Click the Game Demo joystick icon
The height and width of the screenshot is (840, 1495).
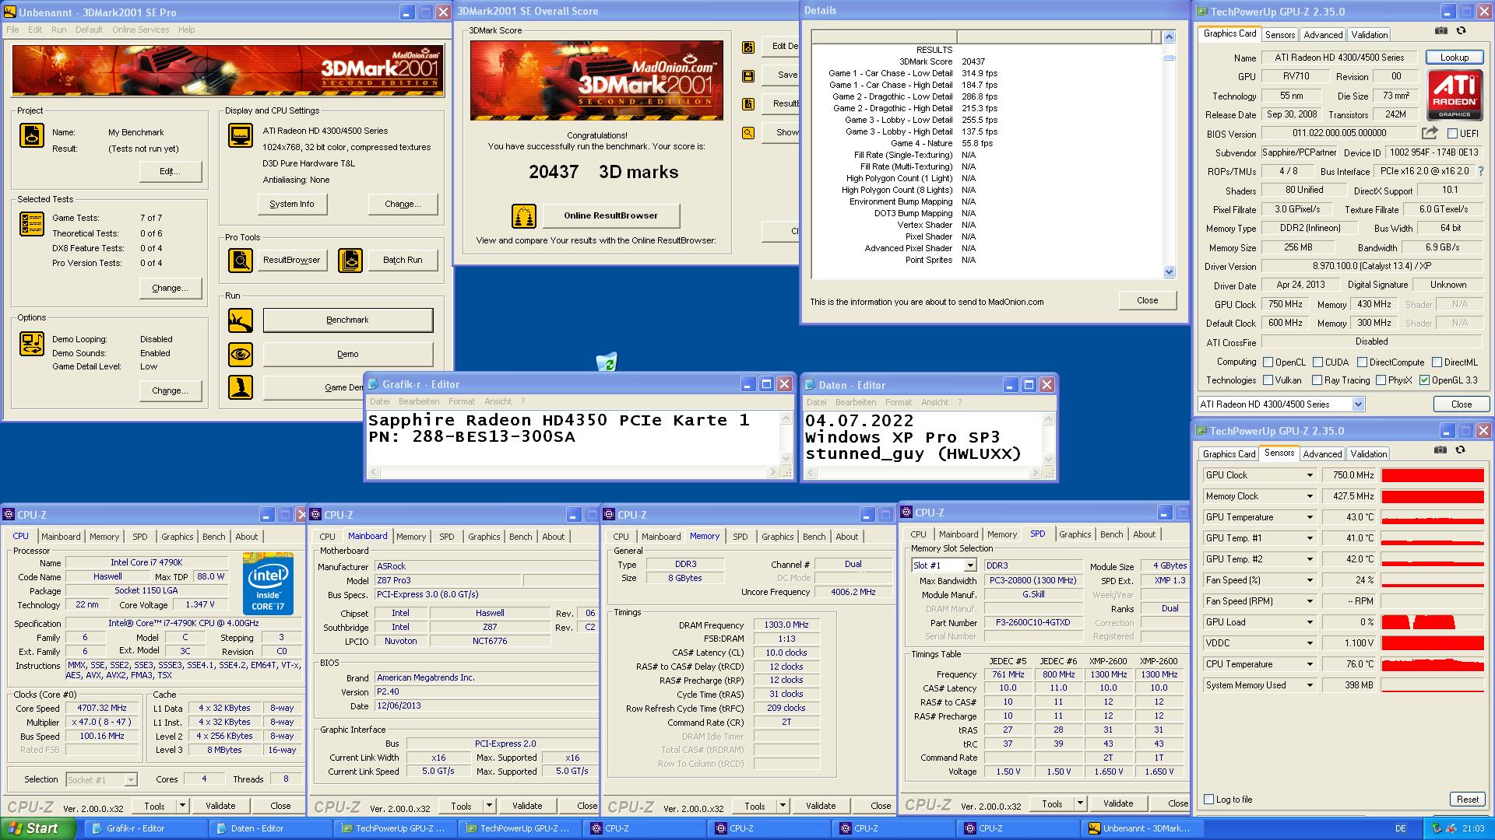click(x=241, y=387)
